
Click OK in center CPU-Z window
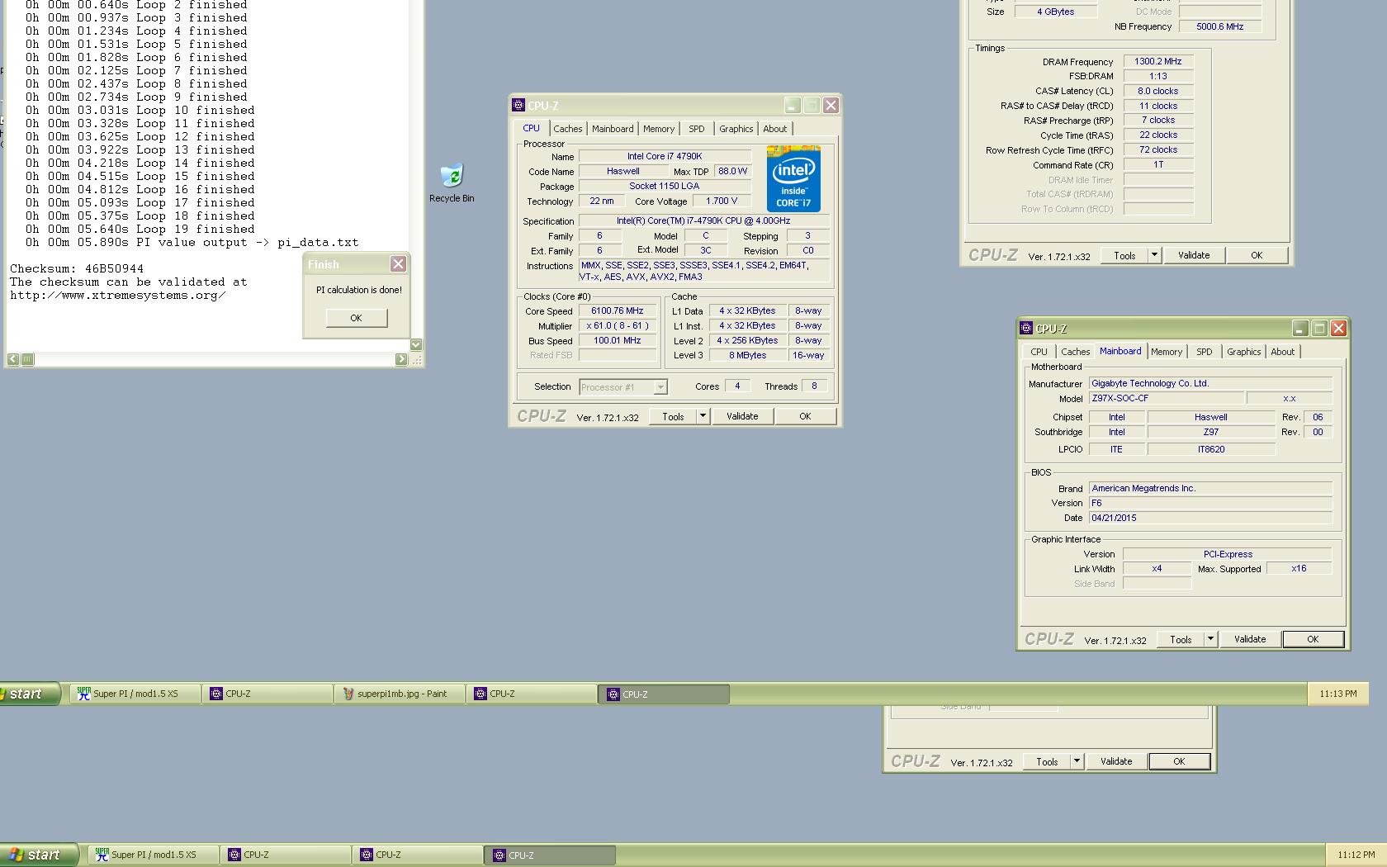(805, 416)
